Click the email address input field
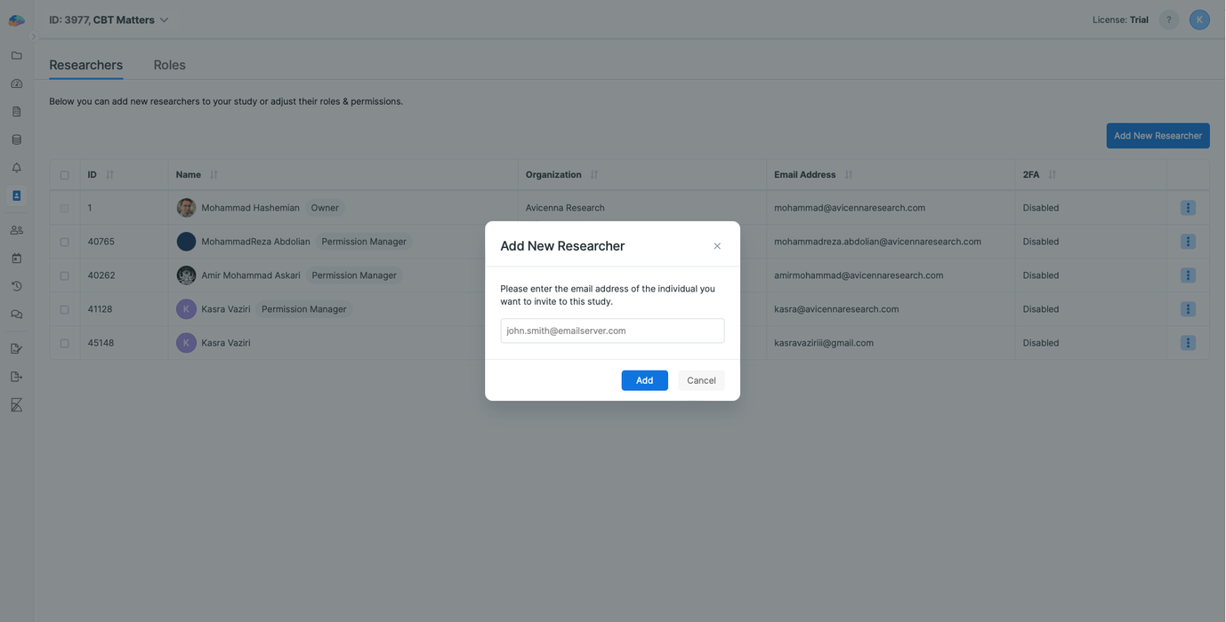1226x622 pixels. click(612, 331)
